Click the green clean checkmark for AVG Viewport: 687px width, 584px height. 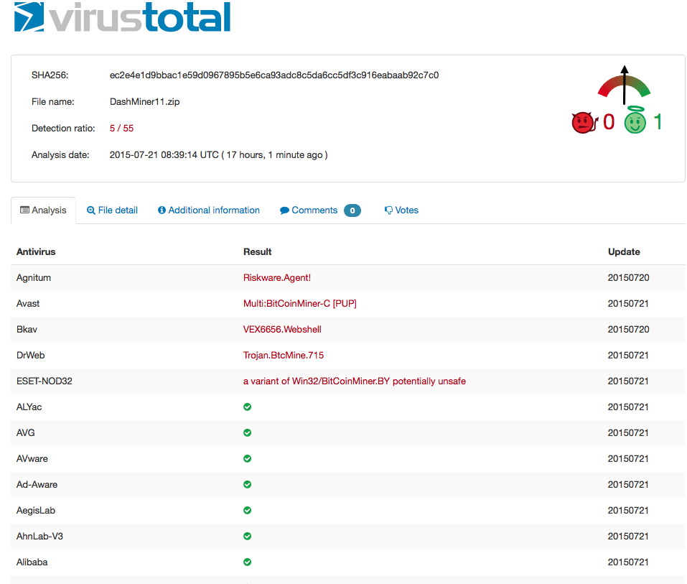[x=247, y=432]
